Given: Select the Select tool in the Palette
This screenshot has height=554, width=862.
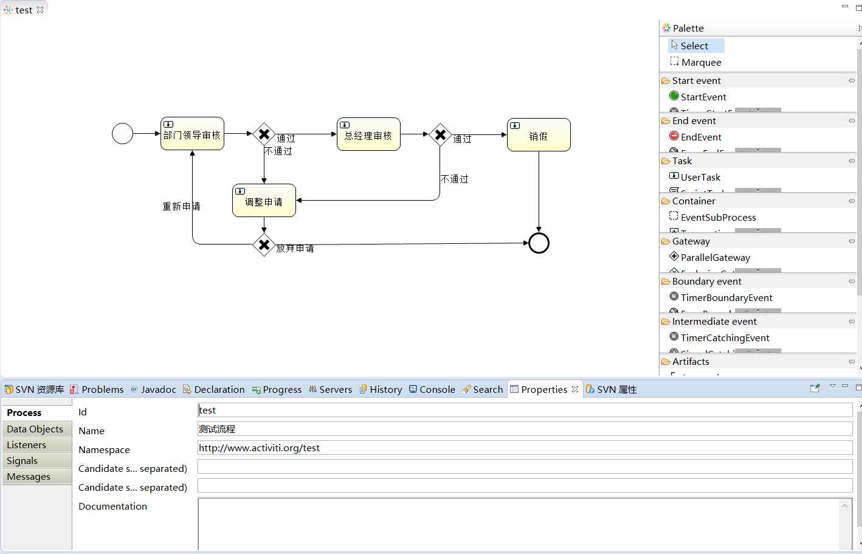Looking at the screenshot, I should [x=696, y=46].
